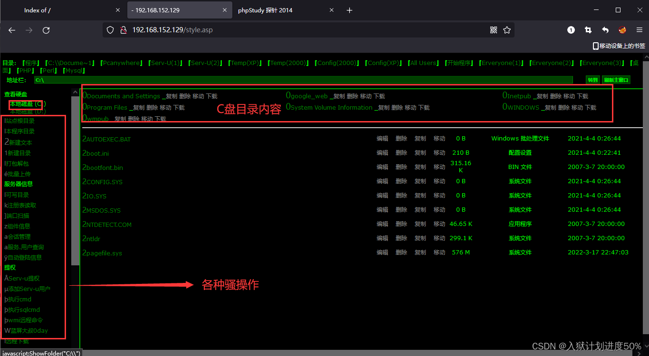Choose 新建文本 in sidebar
This screenshot has height=356, width=649.
click(x=18, y=142)
